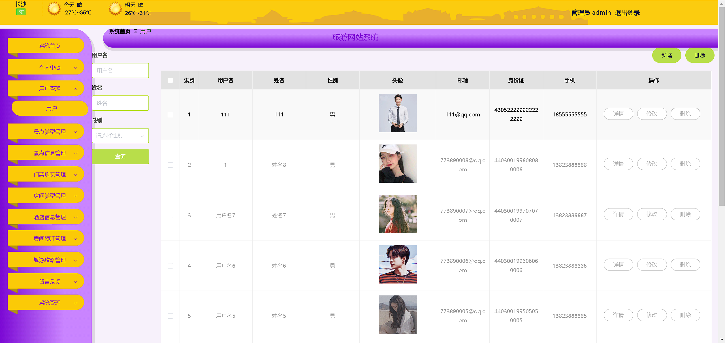
Task: Click the green 新增 button
Action: [x=666, y=55]
